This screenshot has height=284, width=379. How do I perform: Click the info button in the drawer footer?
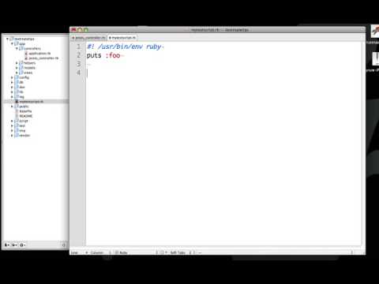(x=64, y=245)
